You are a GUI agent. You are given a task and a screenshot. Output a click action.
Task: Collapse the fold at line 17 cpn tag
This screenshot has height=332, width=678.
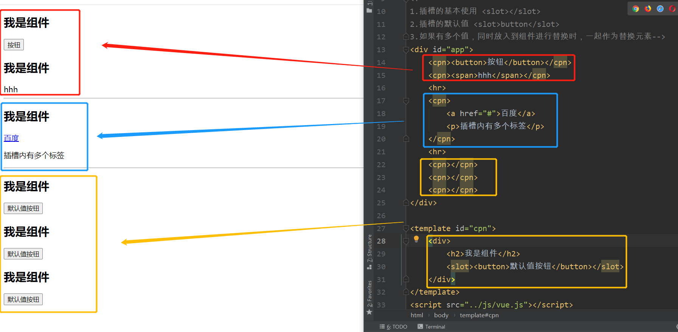[x=406, y=101]
